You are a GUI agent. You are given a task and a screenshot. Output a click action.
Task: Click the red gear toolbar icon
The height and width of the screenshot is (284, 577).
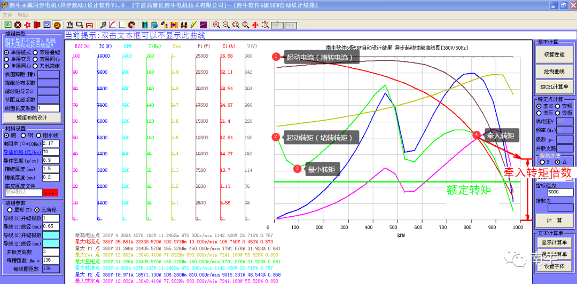pyautogui.click(x=27, y=25)
